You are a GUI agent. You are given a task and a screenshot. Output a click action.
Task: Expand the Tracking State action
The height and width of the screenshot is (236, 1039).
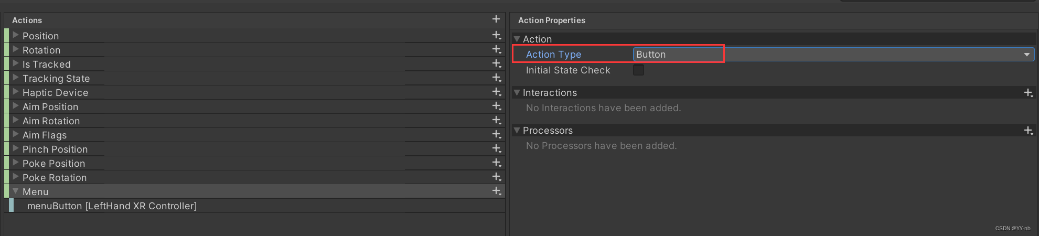16,78
